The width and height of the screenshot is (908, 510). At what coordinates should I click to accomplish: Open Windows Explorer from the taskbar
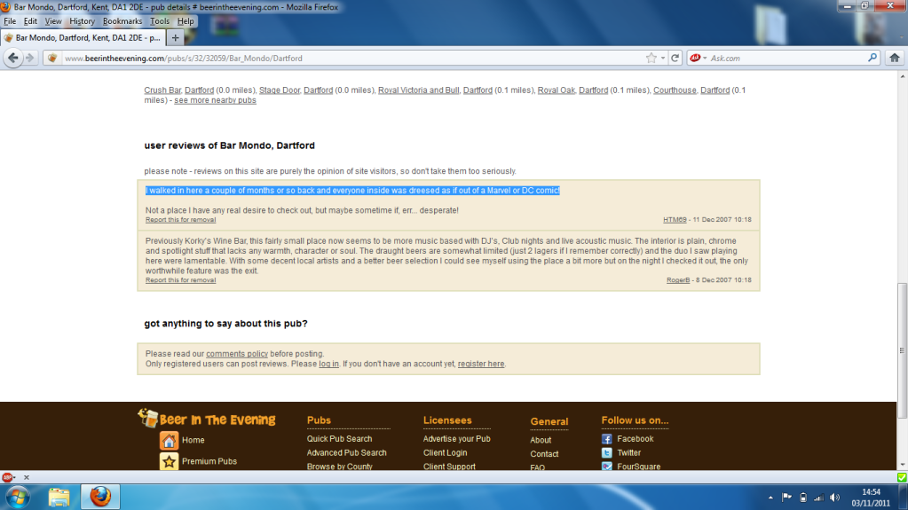(x=59, y=496)
